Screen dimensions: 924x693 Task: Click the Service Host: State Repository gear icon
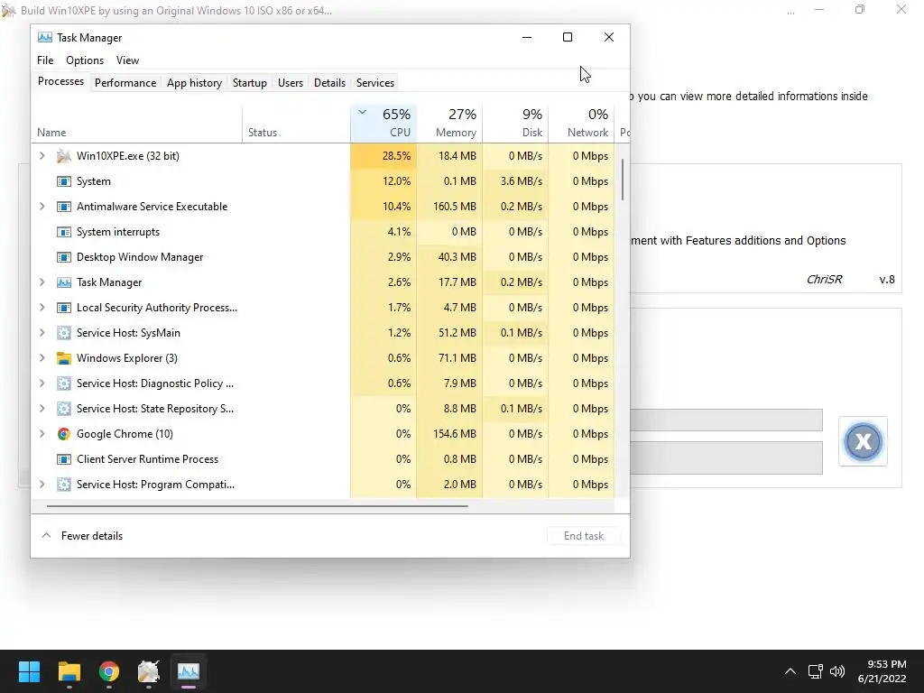pyautogui.click(x=64, y=409)
